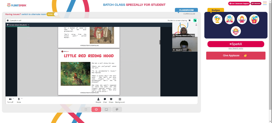Open the Chat panel
The height and width of the screenshot is (123, 272).
(105, 100)
